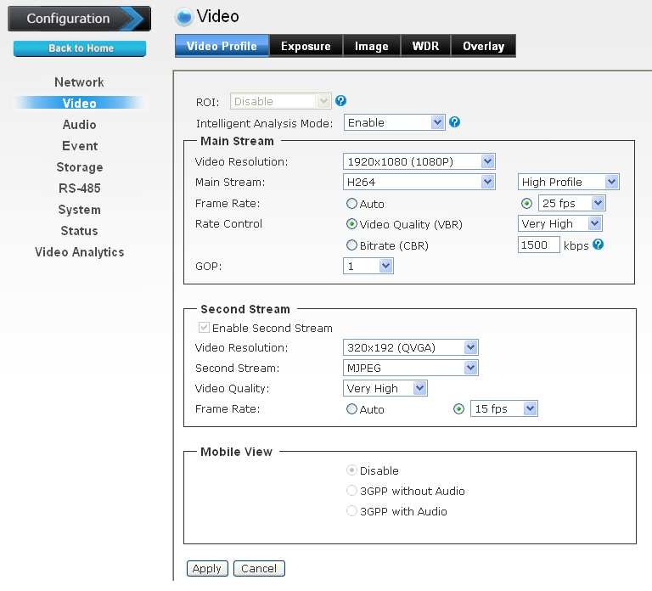Open Video Analytics in the sidebar
The height and width of the screenshot is (591, 652).
(x=80, y=251)
